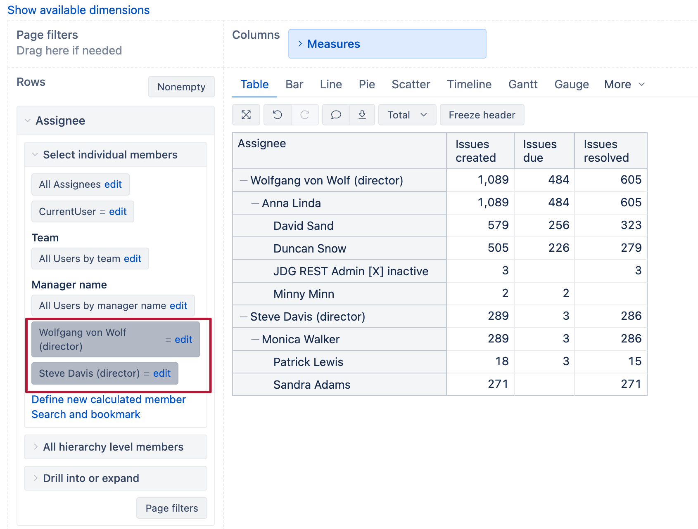
Task: Switch to the Table tab
Action: click(254, 84)
